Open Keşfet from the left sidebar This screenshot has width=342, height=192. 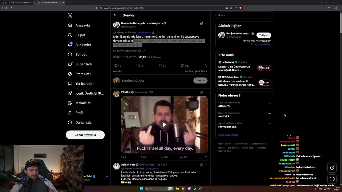coord(77,35)
